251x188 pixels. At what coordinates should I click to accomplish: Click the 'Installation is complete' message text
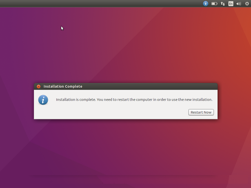134,99
